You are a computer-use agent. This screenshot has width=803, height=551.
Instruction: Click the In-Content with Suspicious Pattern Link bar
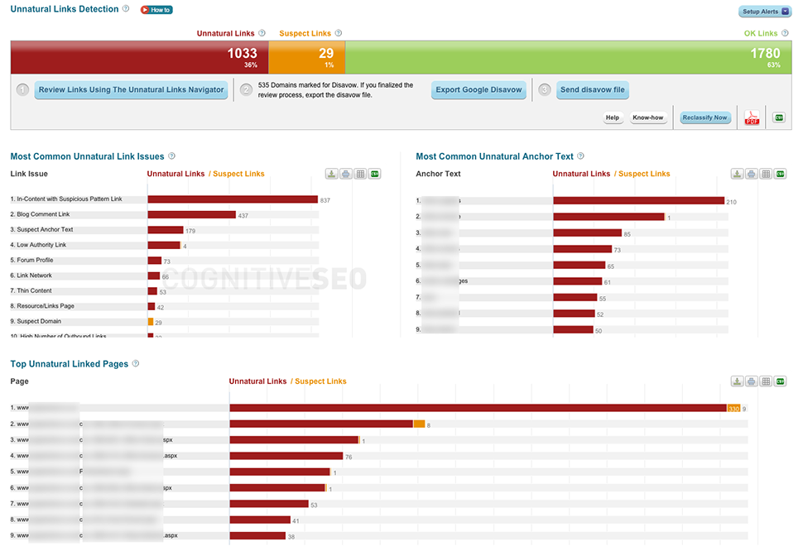click(x=233, y=199)
